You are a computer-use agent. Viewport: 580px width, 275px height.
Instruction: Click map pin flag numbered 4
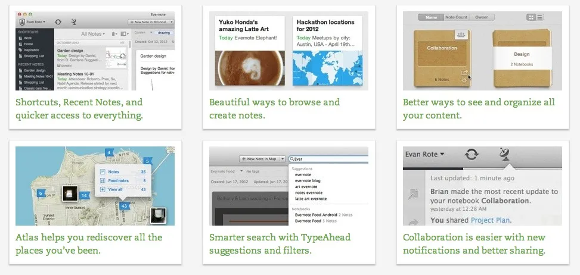[108, 152]
